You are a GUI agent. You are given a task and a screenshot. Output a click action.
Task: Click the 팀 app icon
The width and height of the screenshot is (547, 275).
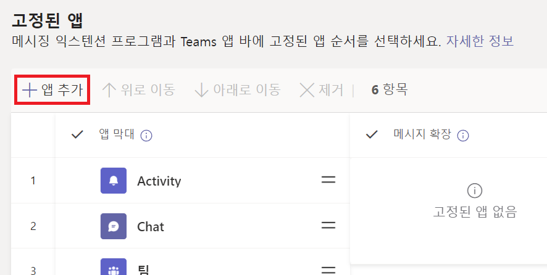click(113, 268)
